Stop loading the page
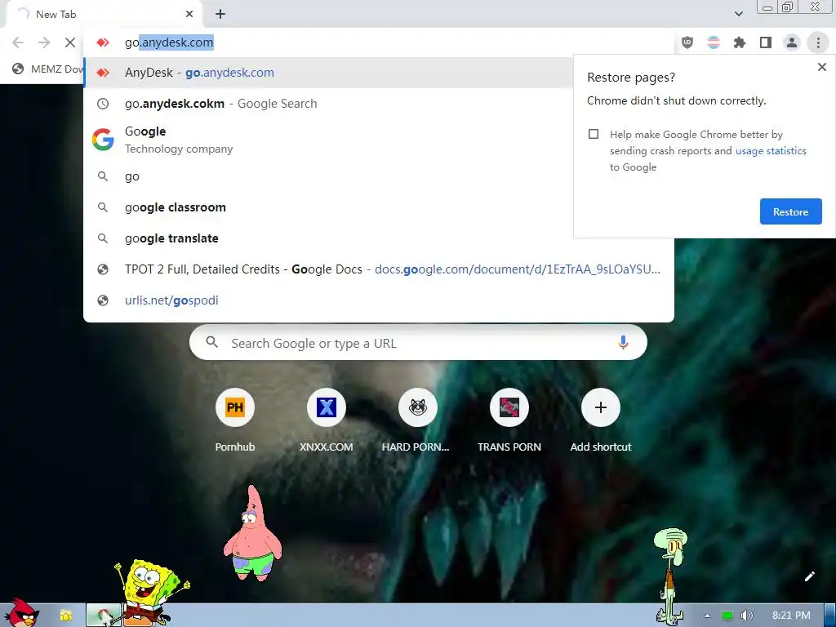Image resolution: width=836 pixels, height=627 pixels. click(x=70, y=42)
